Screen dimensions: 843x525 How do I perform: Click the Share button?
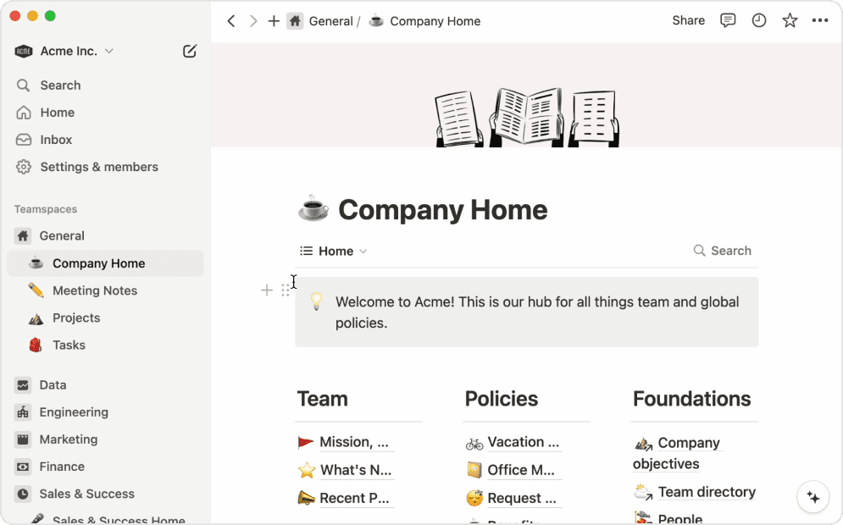pyautogui.click(x=688, y=21)
